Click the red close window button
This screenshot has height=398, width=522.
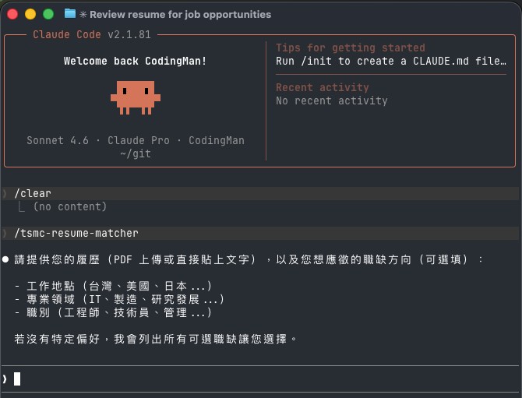pos(12,14)
